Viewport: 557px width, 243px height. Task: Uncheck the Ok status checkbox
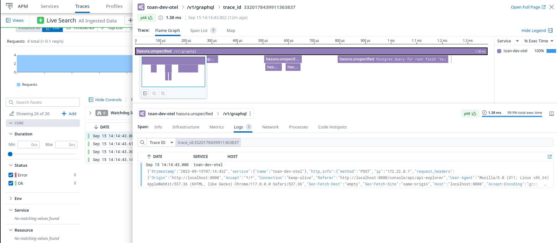pos(11,183)
